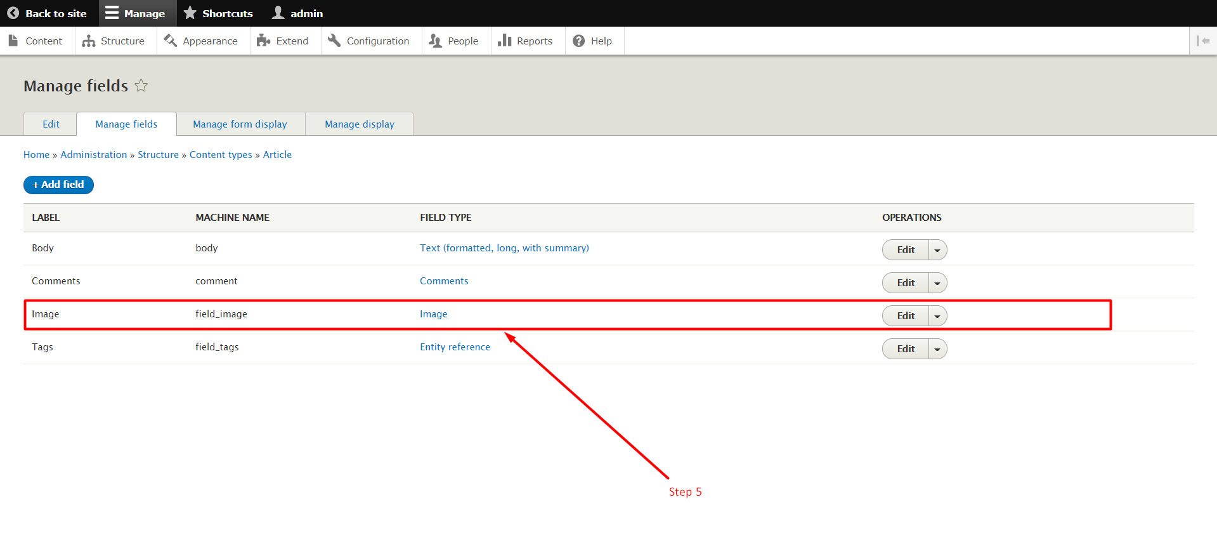
Task: Open the Extend menu item label
Action: pos(292,41)
